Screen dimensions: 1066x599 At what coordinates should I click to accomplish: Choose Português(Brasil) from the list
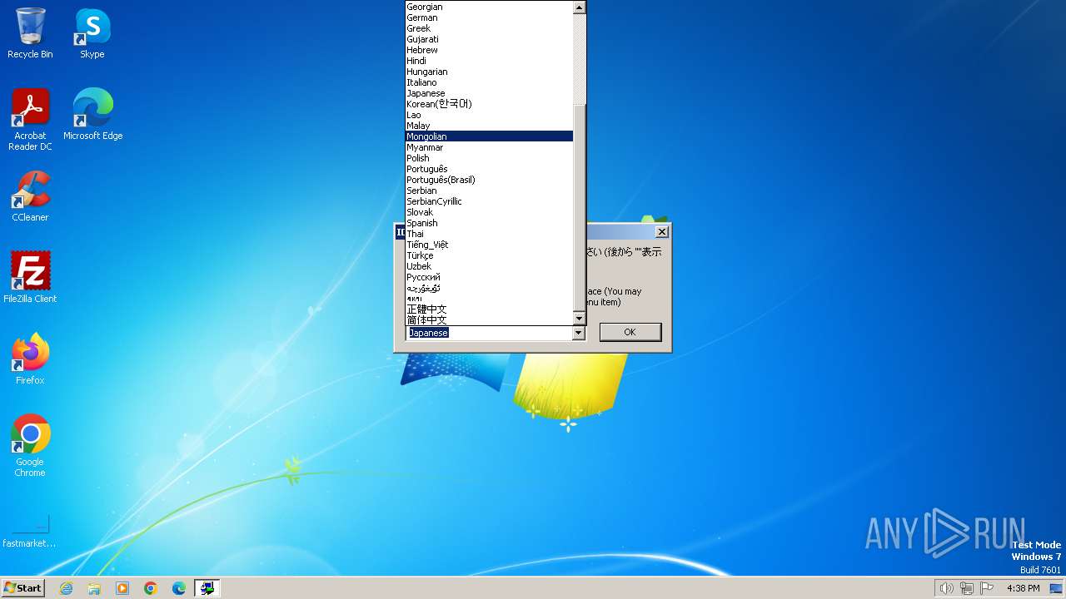(x=489, y=180)
